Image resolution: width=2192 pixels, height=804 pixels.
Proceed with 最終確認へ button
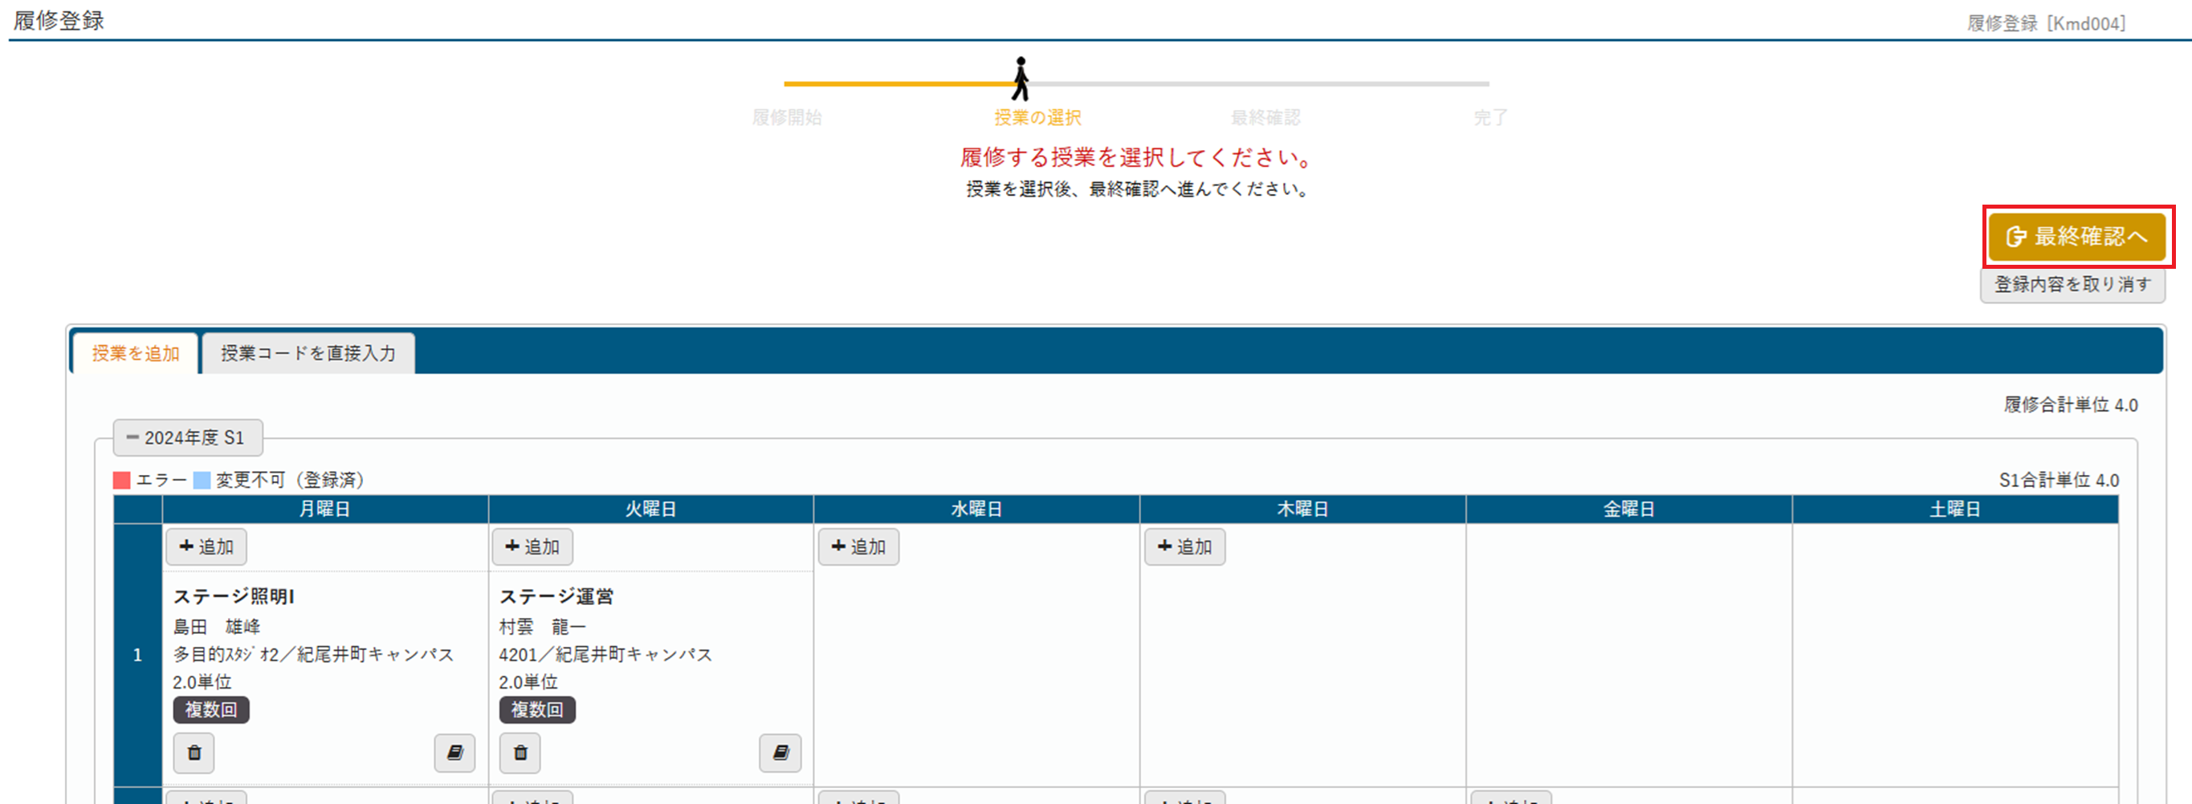click(x=2076, y=237)
